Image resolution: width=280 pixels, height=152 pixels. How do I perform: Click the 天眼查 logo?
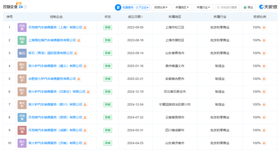coord(268,7)
